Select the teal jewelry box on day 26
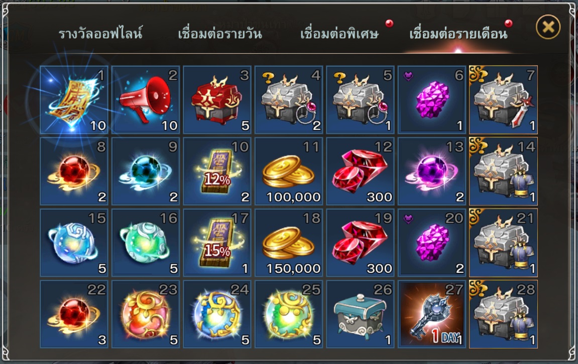Screen dimensions: 578x364 [x=360, y=314]
